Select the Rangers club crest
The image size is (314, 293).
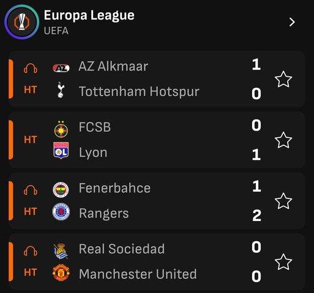(61, 212)
